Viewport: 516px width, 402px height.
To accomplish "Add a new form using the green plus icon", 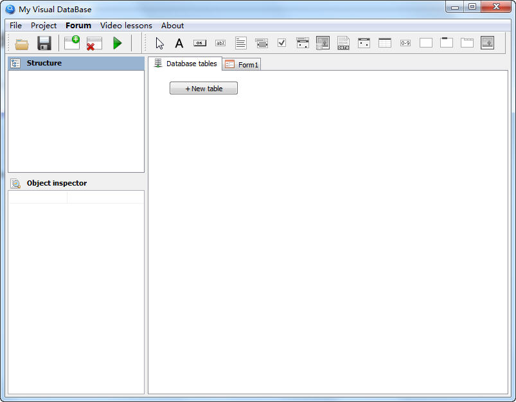I will (x=72, y=43).
